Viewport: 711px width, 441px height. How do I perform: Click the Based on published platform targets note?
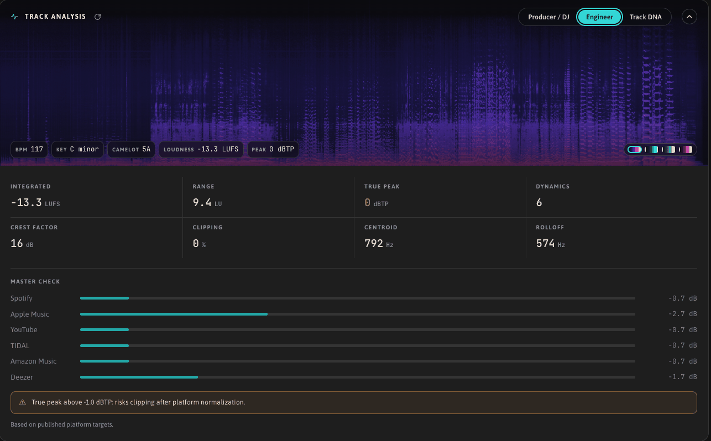62,424
